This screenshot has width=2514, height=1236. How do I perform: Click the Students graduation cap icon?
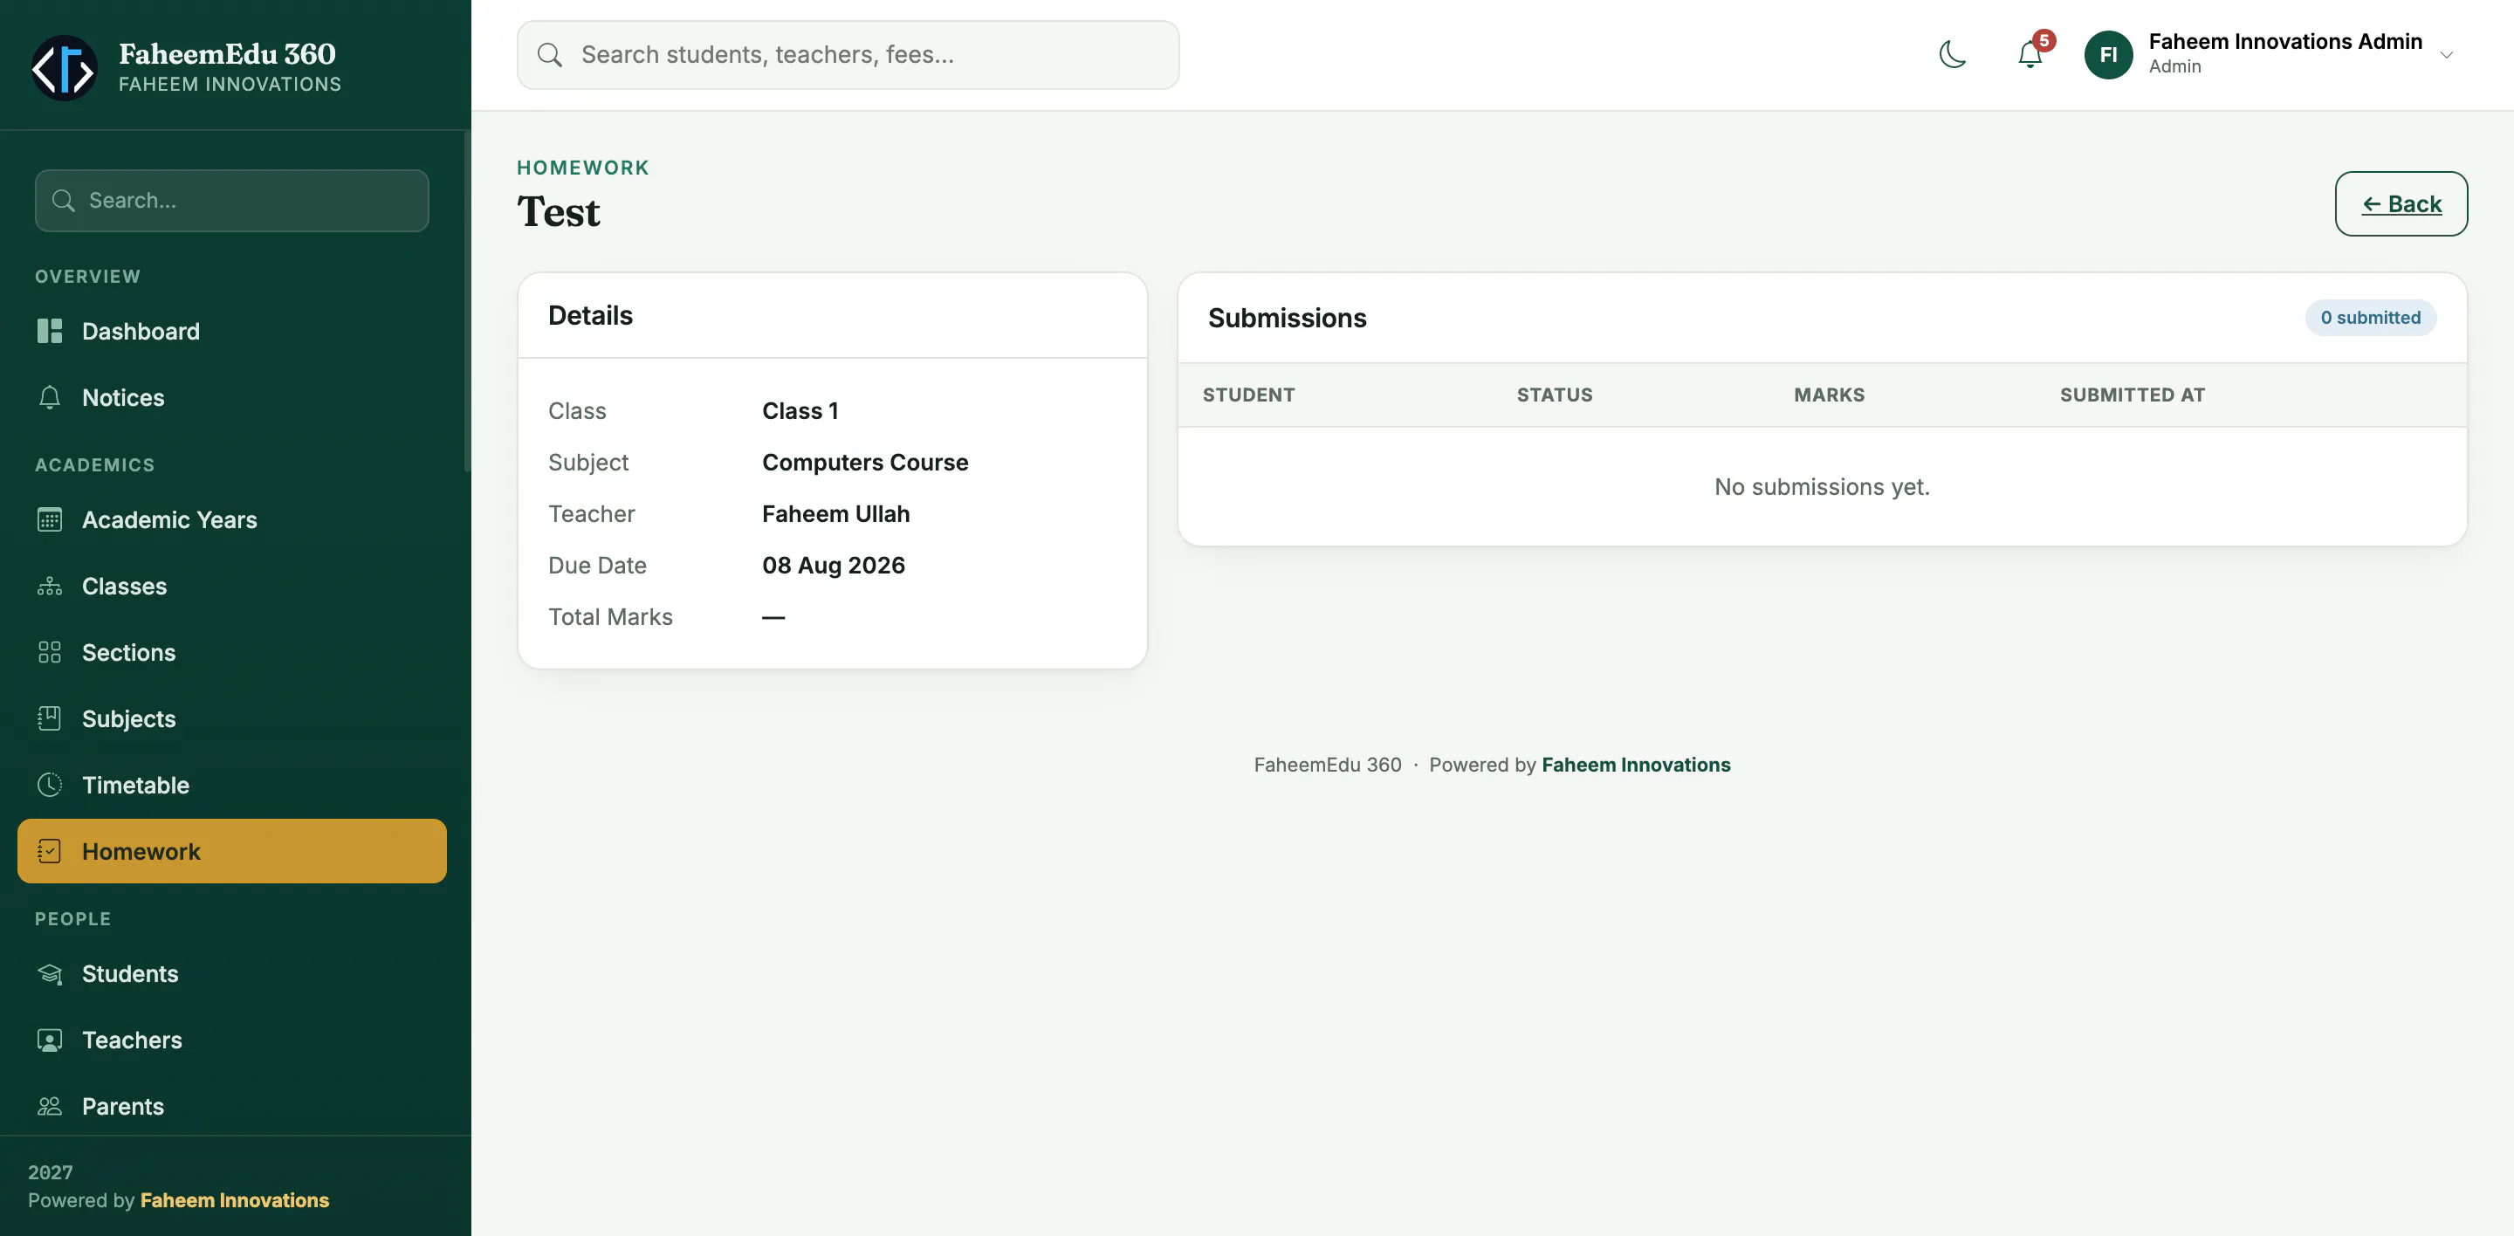(50, 973)
